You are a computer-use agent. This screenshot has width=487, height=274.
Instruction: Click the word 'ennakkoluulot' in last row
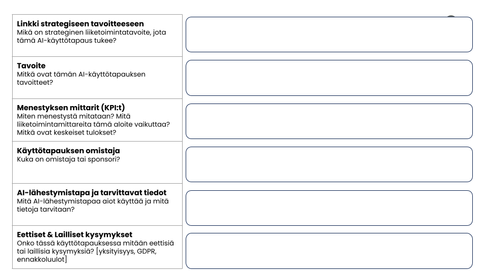click(41, 259)
